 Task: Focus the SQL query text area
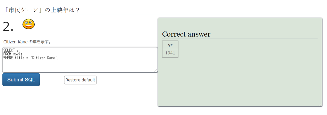coord(80,60)
